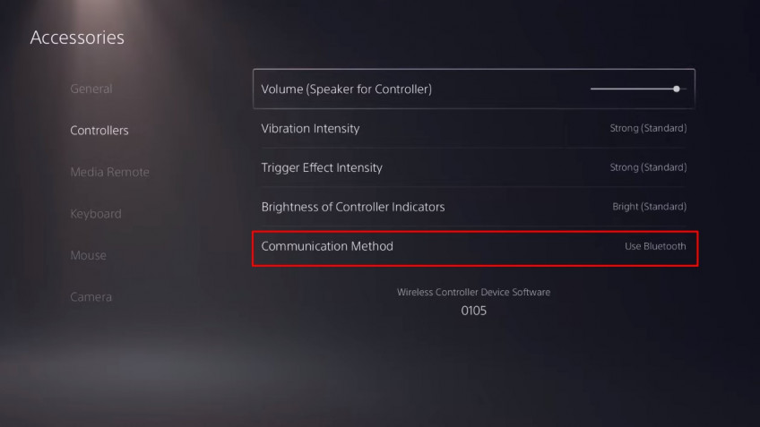Viewport: 760px width, 427px height.
Task: Select the Mouse category
Action: click(88, 255)
